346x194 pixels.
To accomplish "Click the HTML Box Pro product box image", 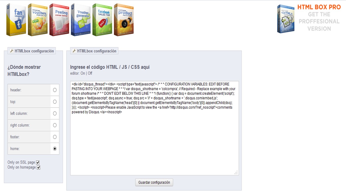I will 286,19.
